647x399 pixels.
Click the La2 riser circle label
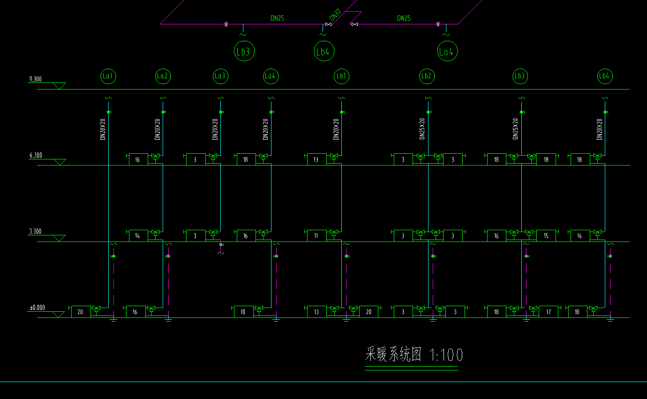click(163, 76)
